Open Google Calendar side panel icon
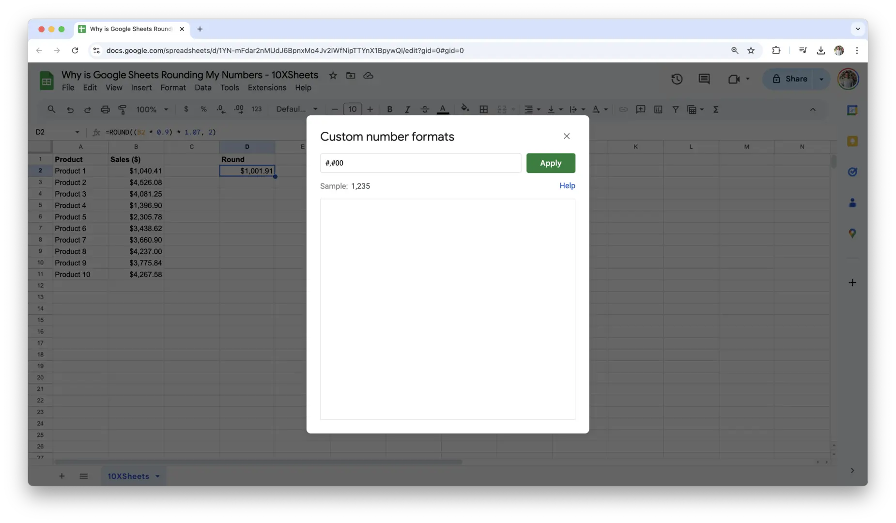The image size is (896, 523). [x=852, y=110]
